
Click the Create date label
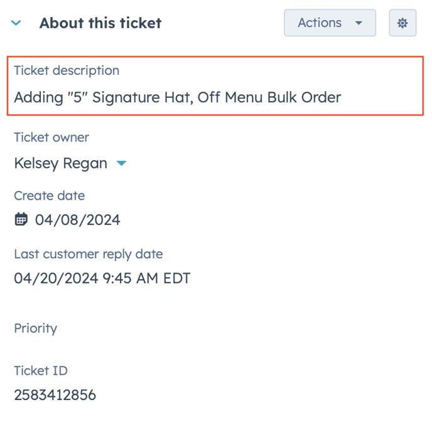tap(49, 196)
